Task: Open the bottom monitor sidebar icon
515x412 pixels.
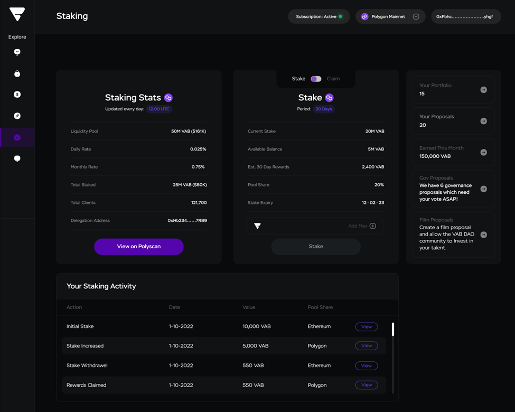Action: [17, 158]
